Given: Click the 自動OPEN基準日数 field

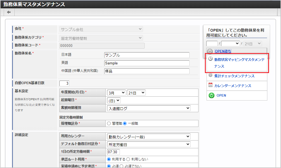Looking at the screenshot, I should 64,83.
